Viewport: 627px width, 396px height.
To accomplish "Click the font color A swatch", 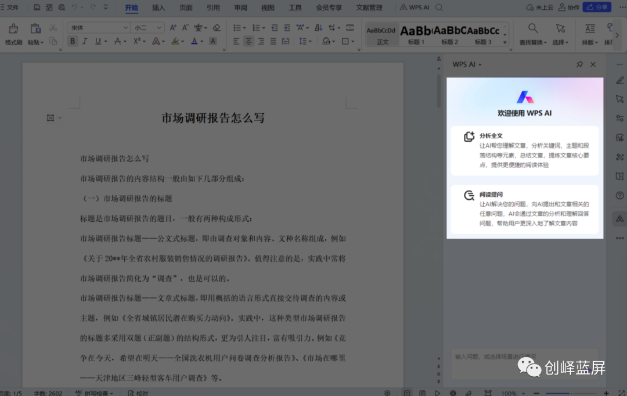I will point(194,41).
